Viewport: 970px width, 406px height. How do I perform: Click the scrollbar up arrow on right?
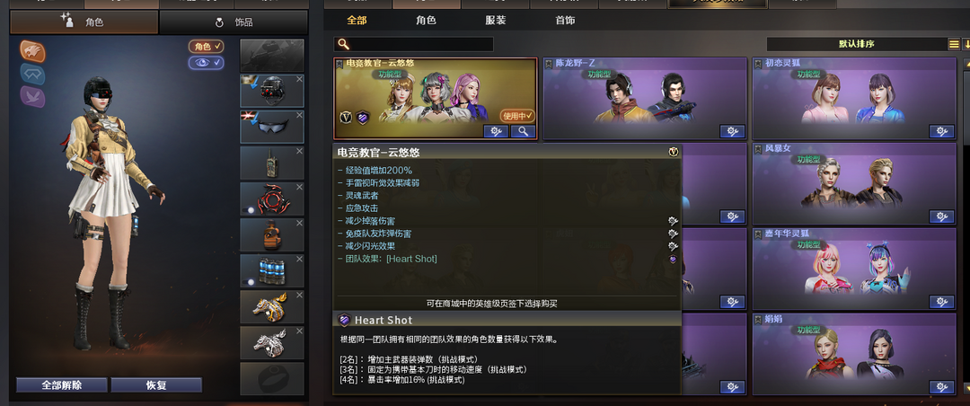click(966, 63)
